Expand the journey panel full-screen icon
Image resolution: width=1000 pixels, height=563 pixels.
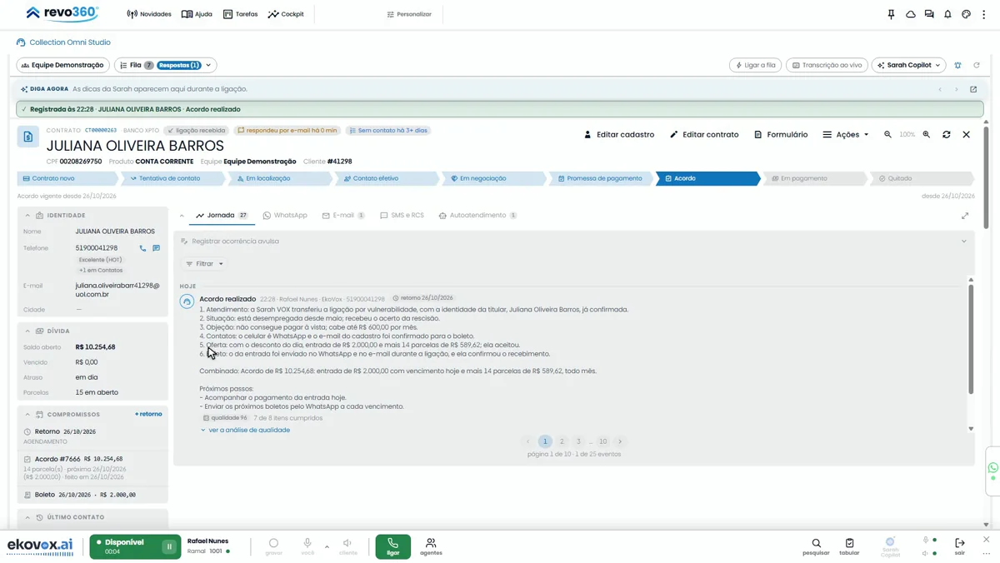965,216
